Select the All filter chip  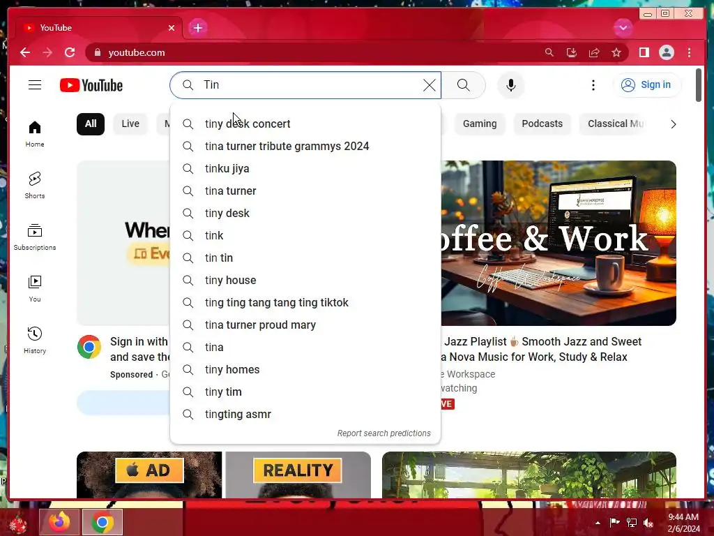pyautogui.click(x=91, y=124)
